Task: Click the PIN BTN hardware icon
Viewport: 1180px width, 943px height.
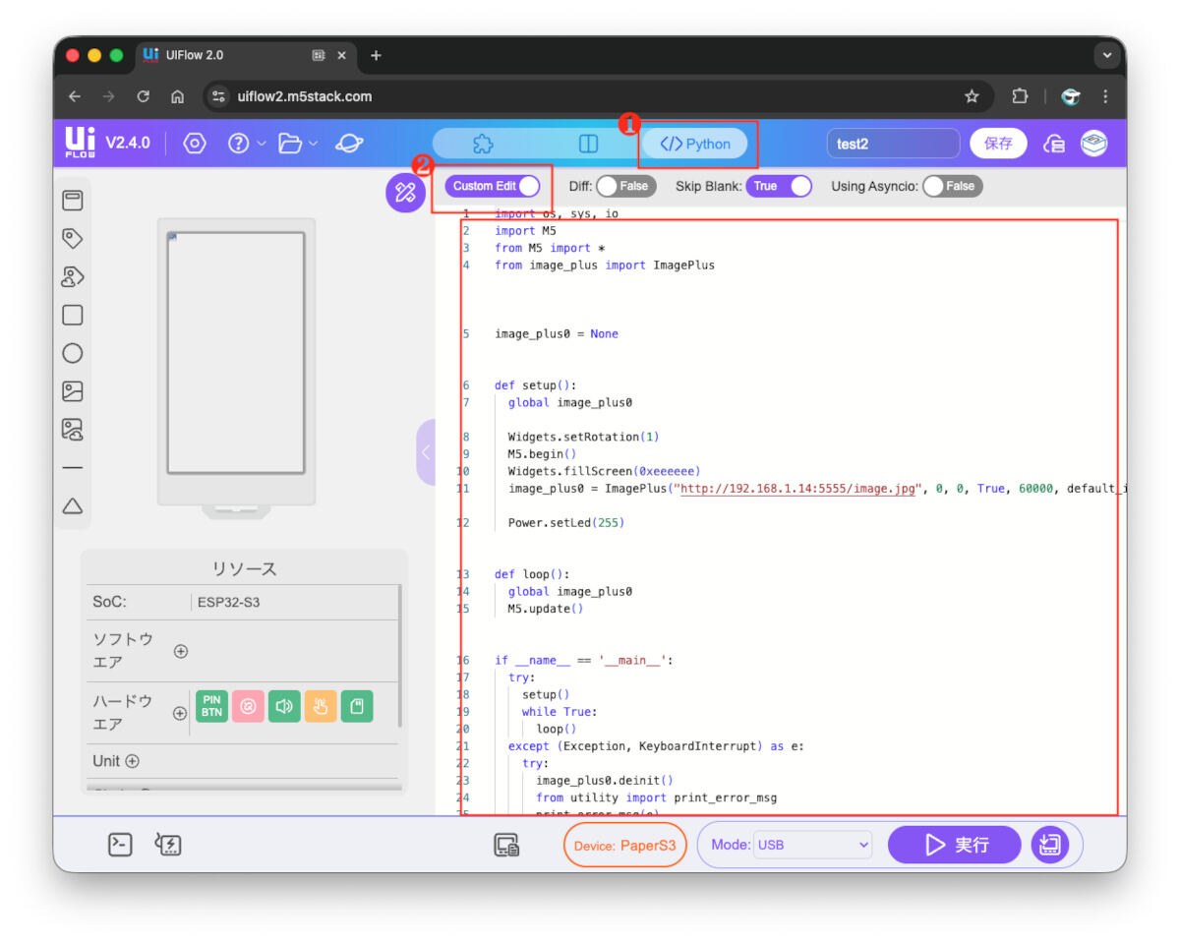Action: 210,705
